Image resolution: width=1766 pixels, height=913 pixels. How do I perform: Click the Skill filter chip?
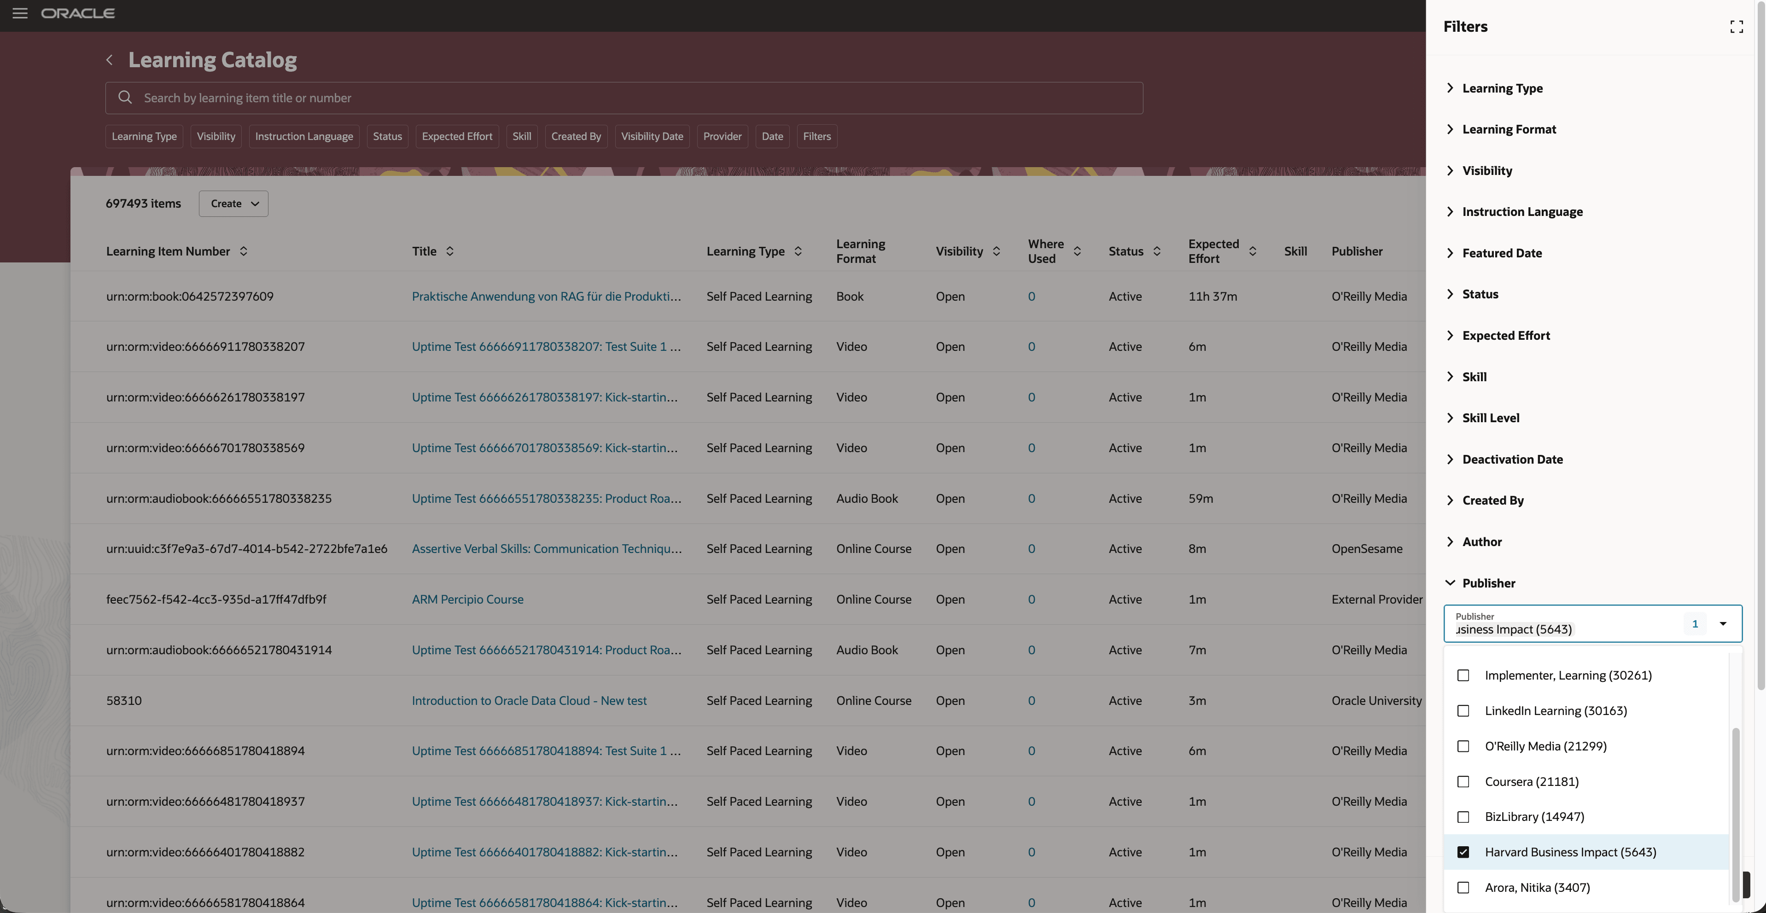pos(522,136)
